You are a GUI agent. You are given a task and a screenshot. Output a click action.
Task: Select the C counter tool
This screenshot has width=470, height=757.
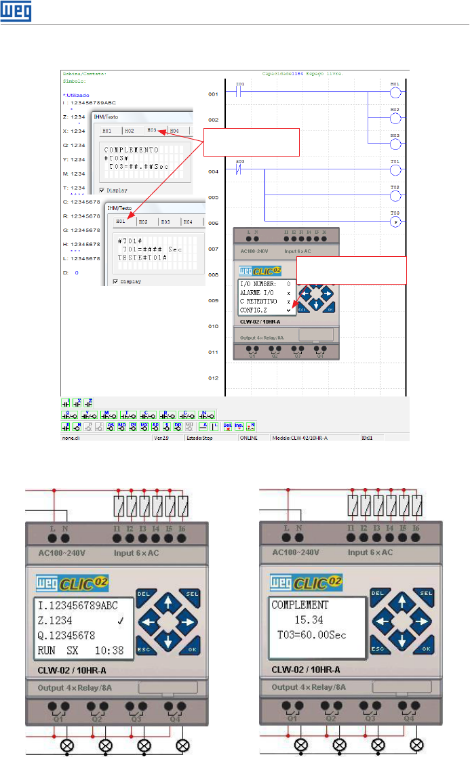pyautogui.click(x=149, y=415)
